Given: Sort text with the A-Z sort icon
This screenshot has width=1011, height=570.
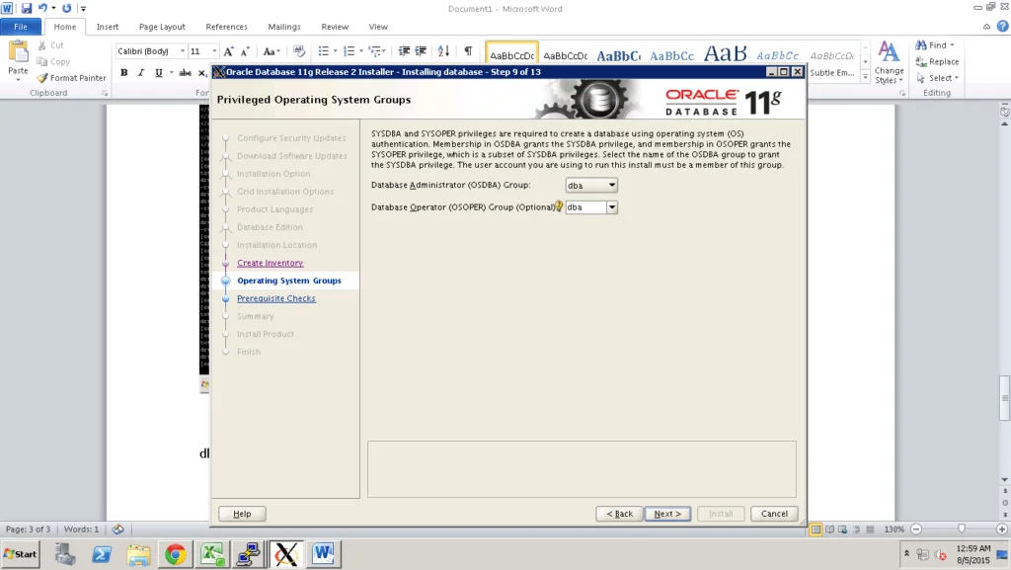Looking at the screenshot, I should (x=443, y=51).
